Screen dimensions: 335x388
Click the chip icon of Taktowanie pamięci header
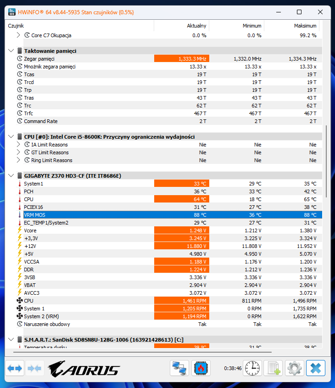click(20, 51)
